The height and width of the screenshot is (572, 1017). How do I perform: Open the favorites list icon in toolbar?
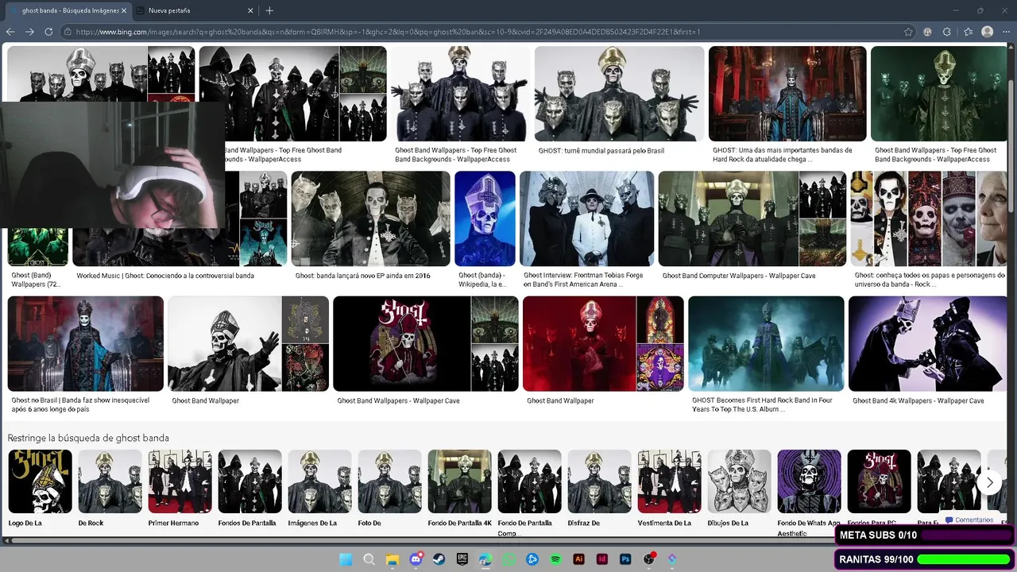(x=968, y=32)
